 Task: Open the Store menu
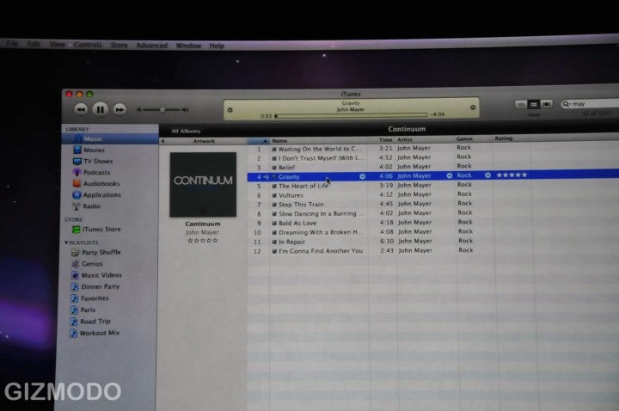tap(119, 45)
